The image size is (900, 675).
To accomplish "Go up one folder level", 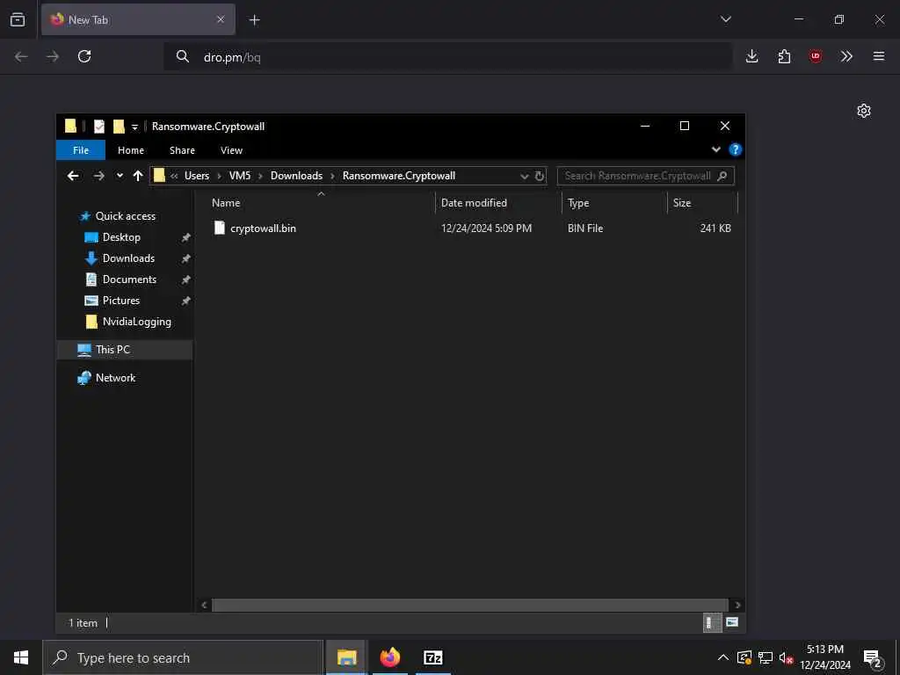I will point(138,176).
